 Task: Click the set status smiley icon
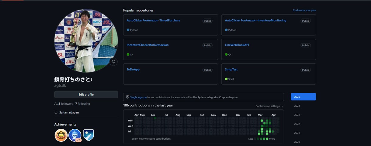tap(113, 62)
